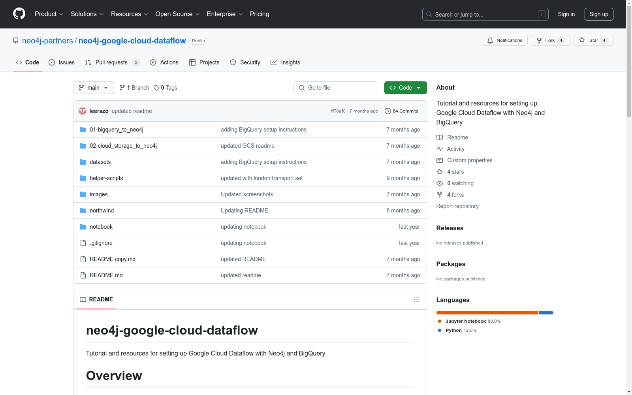The image size is (632, 395).
Task: Open the green Code dropdown
Action: tap(405, 88)
